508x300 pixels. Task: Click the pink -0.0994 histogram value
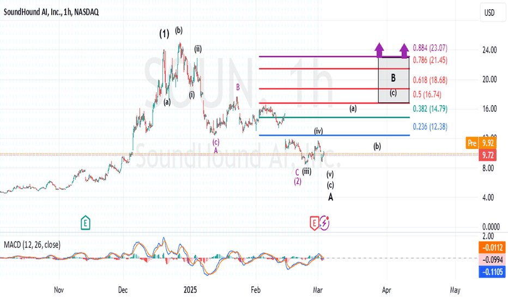tap(492, 260)
